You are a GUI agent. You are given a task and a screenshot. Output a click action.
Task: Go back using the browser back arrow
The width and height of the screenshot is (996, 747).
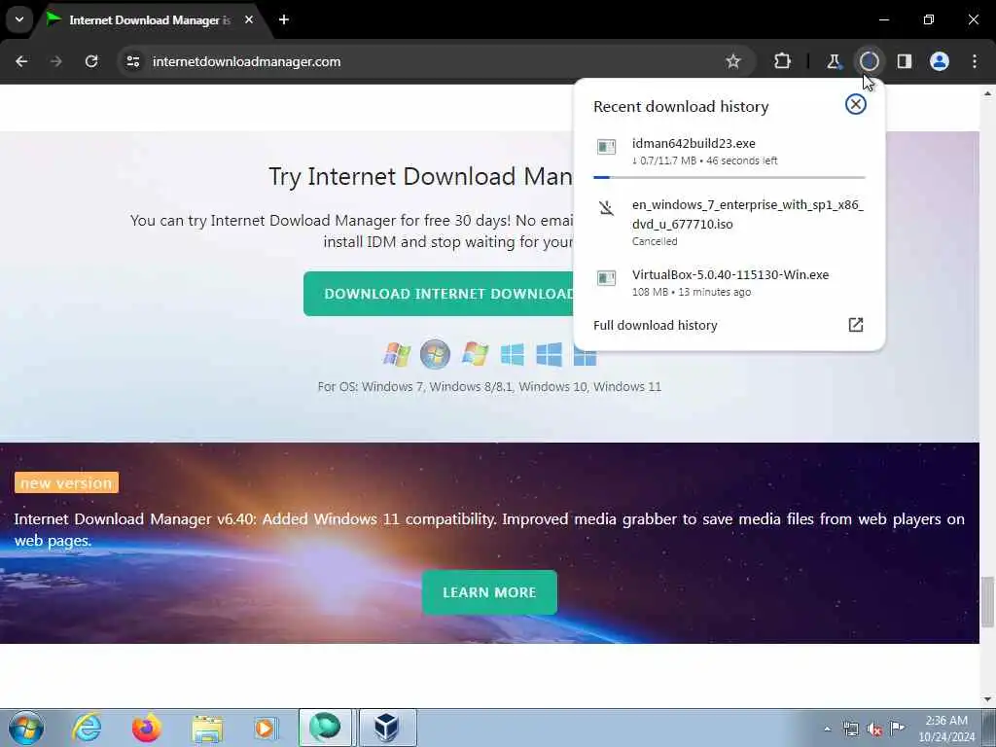(x=21, y=61)
